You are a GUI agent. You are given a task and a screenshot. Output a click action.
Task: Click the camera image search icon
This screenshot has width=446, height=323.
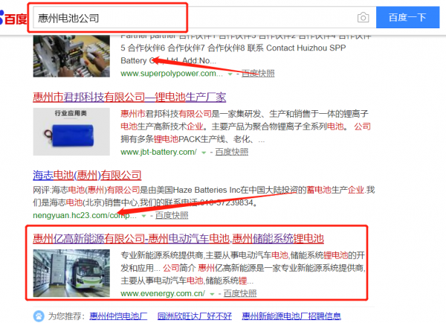tap(363, 18)
